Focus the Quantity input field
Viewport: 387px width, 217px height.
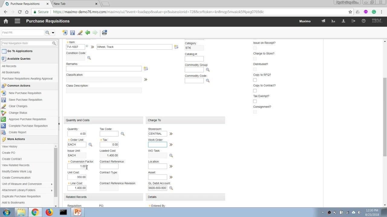click(x=77, y=134)
